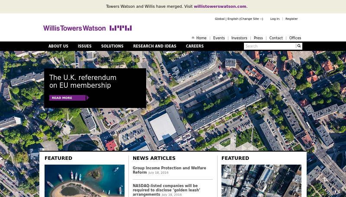This screenshot has height=197, width=346.
Task: Click the Global | English site label
Action: (x=227, y=19)
